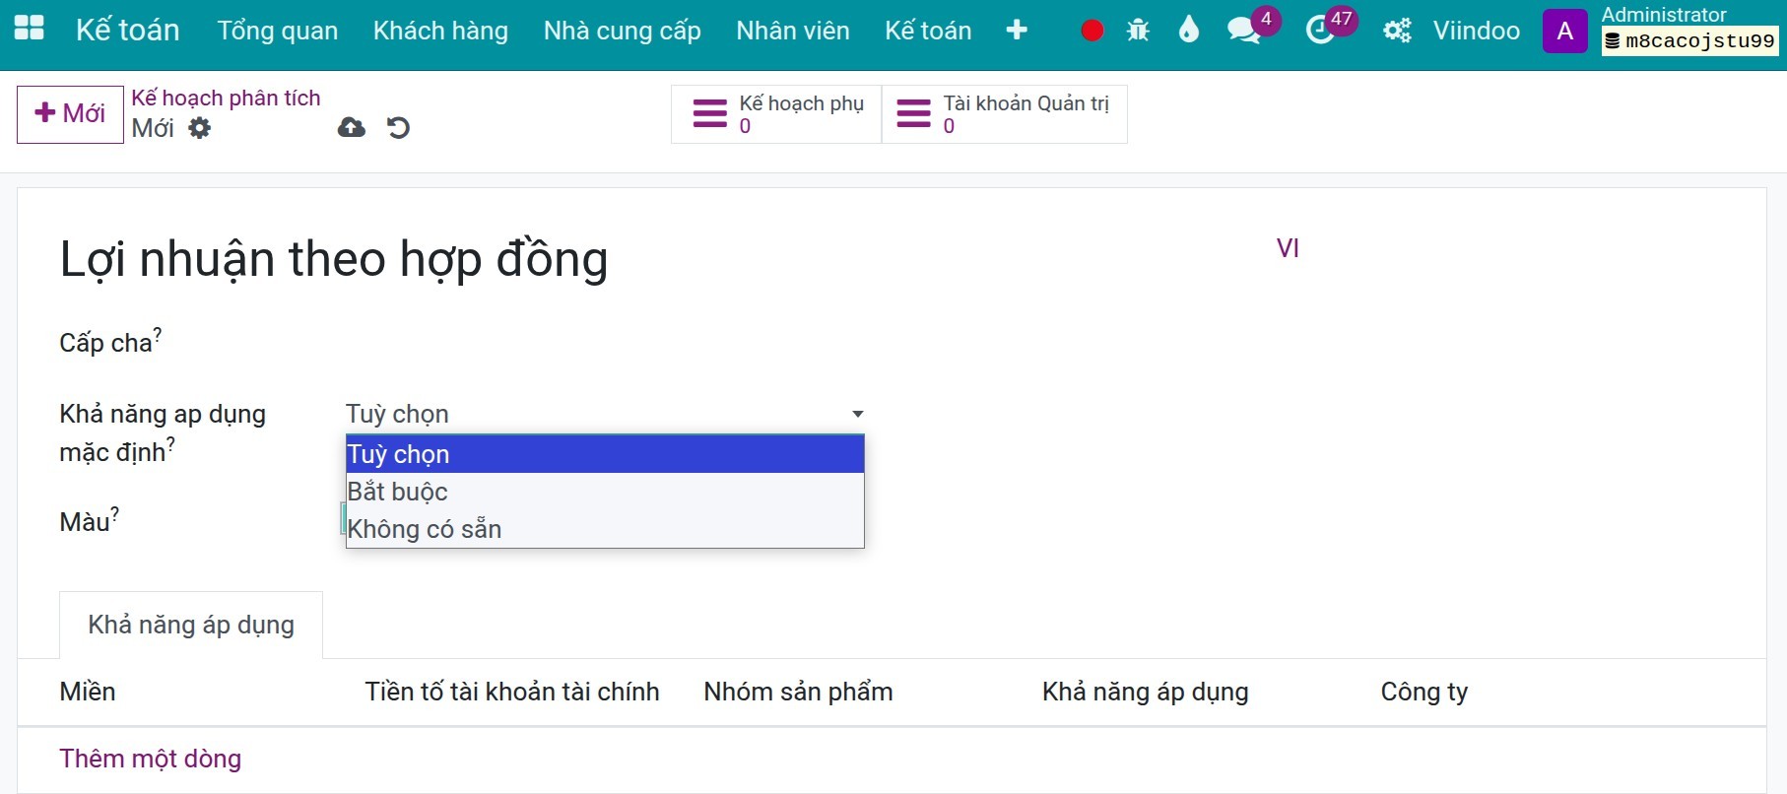Viewport: 1787px width, 794px height.
Task: Save record with the cloud upload icon
Action: point(352,128)
